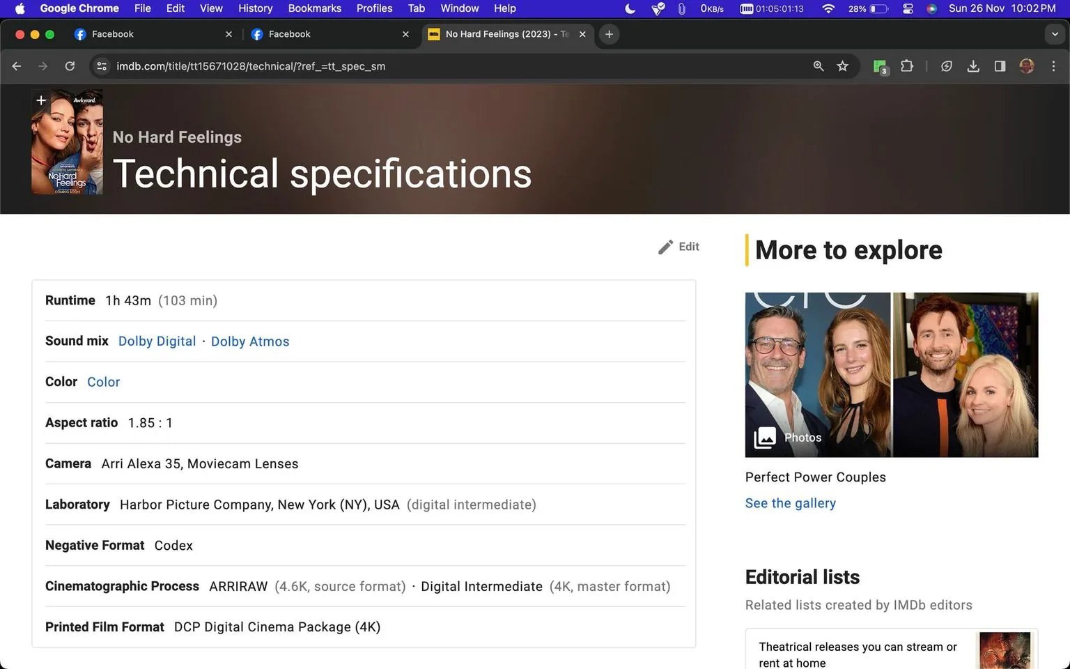Open Chrome's three-dot menu
Viewport: 1070px width, 669px height.
click(1054, 66)
